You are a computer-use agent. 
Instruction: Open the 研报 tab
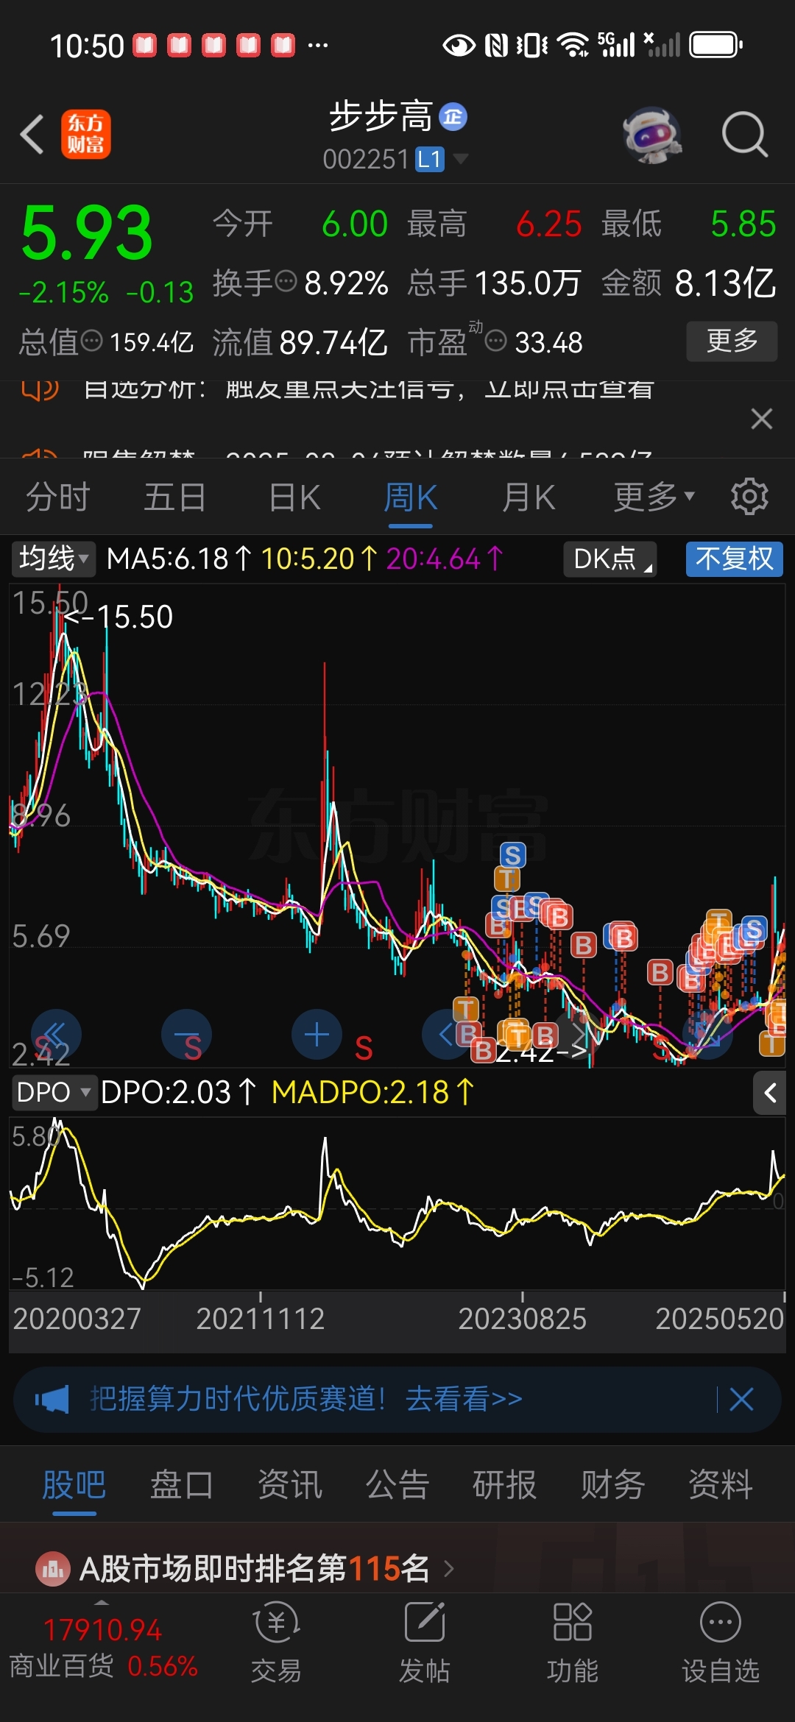504,1484
